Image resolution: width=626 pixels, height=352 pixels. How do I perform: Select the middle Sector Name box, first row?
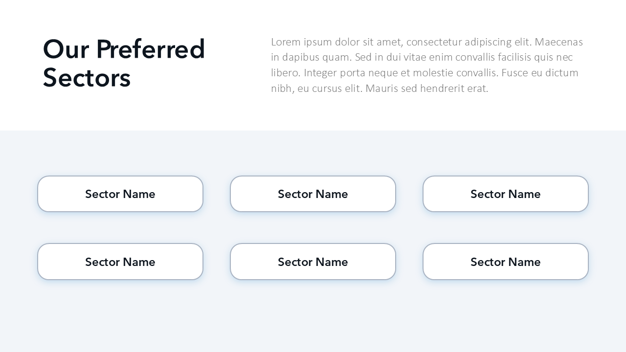click(313, 194)
